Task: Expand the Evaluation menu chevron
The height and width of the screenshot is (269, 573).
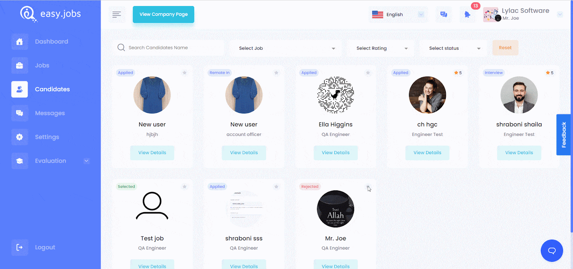Action: [87, 161]
